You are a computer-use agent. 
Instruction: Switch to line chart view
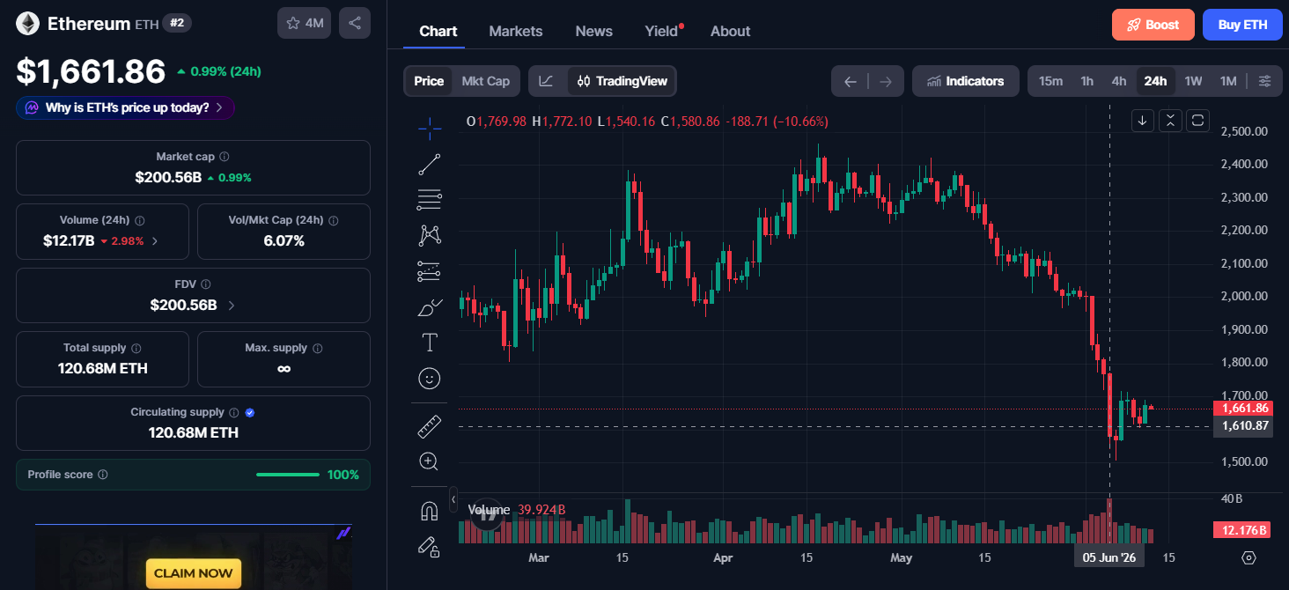[x=547, y=81]
